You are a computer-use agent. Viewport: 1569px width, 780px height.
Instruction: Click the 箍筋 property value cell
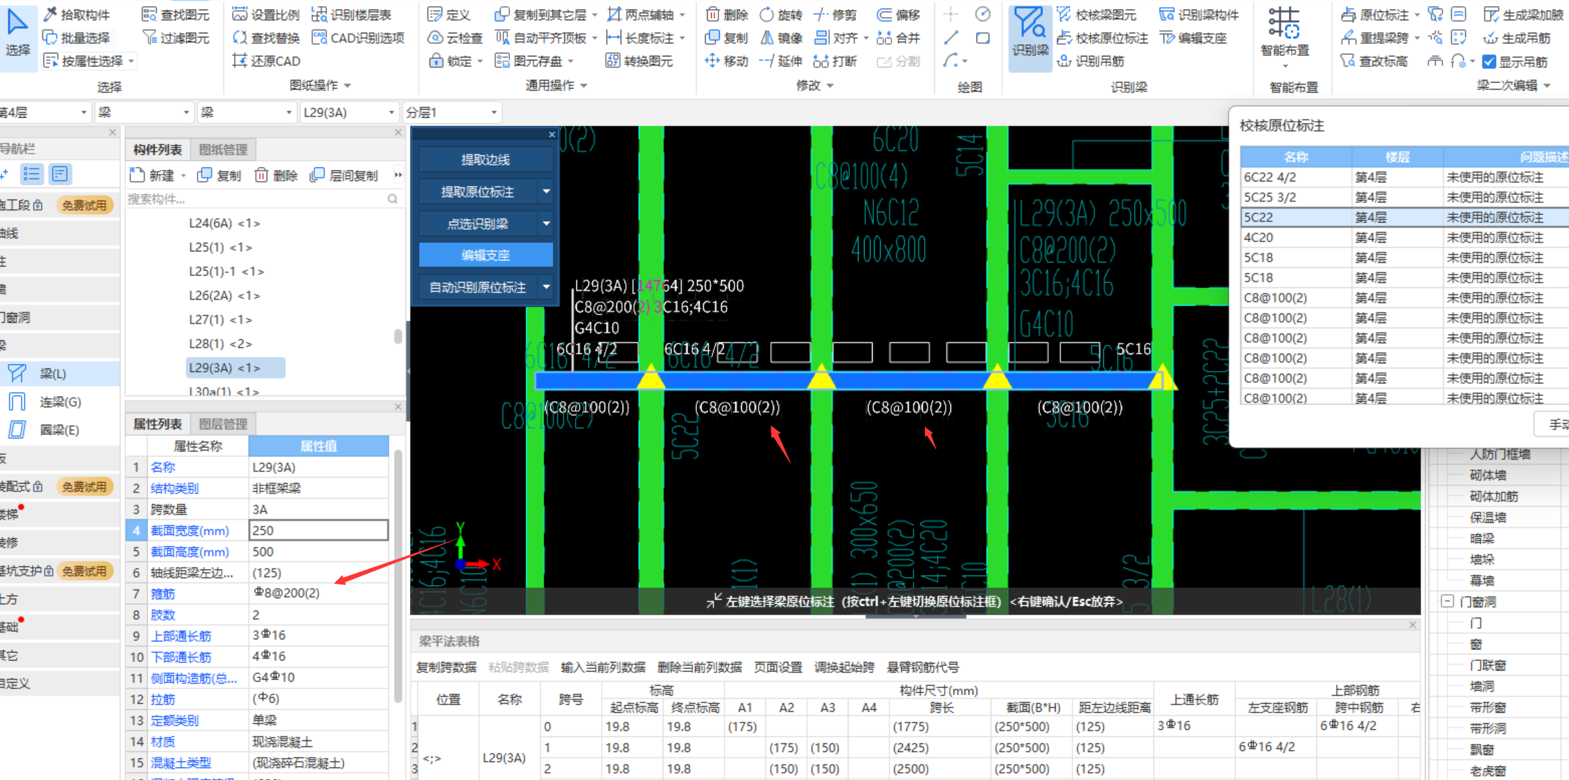click(319, 593)
